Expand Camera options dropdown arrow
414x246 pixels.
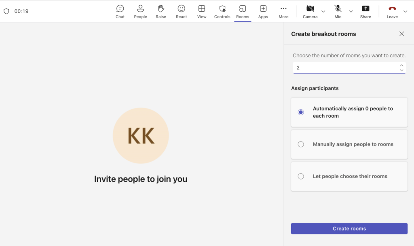(323, 11)
